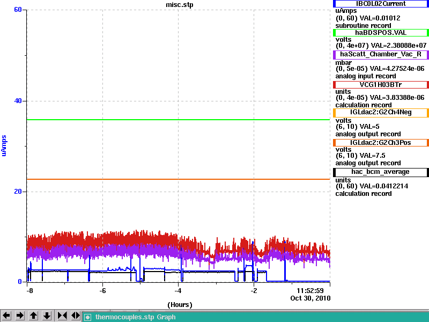
Task: Click the zoom out time axis icon
Action: (x=75, y=316)
